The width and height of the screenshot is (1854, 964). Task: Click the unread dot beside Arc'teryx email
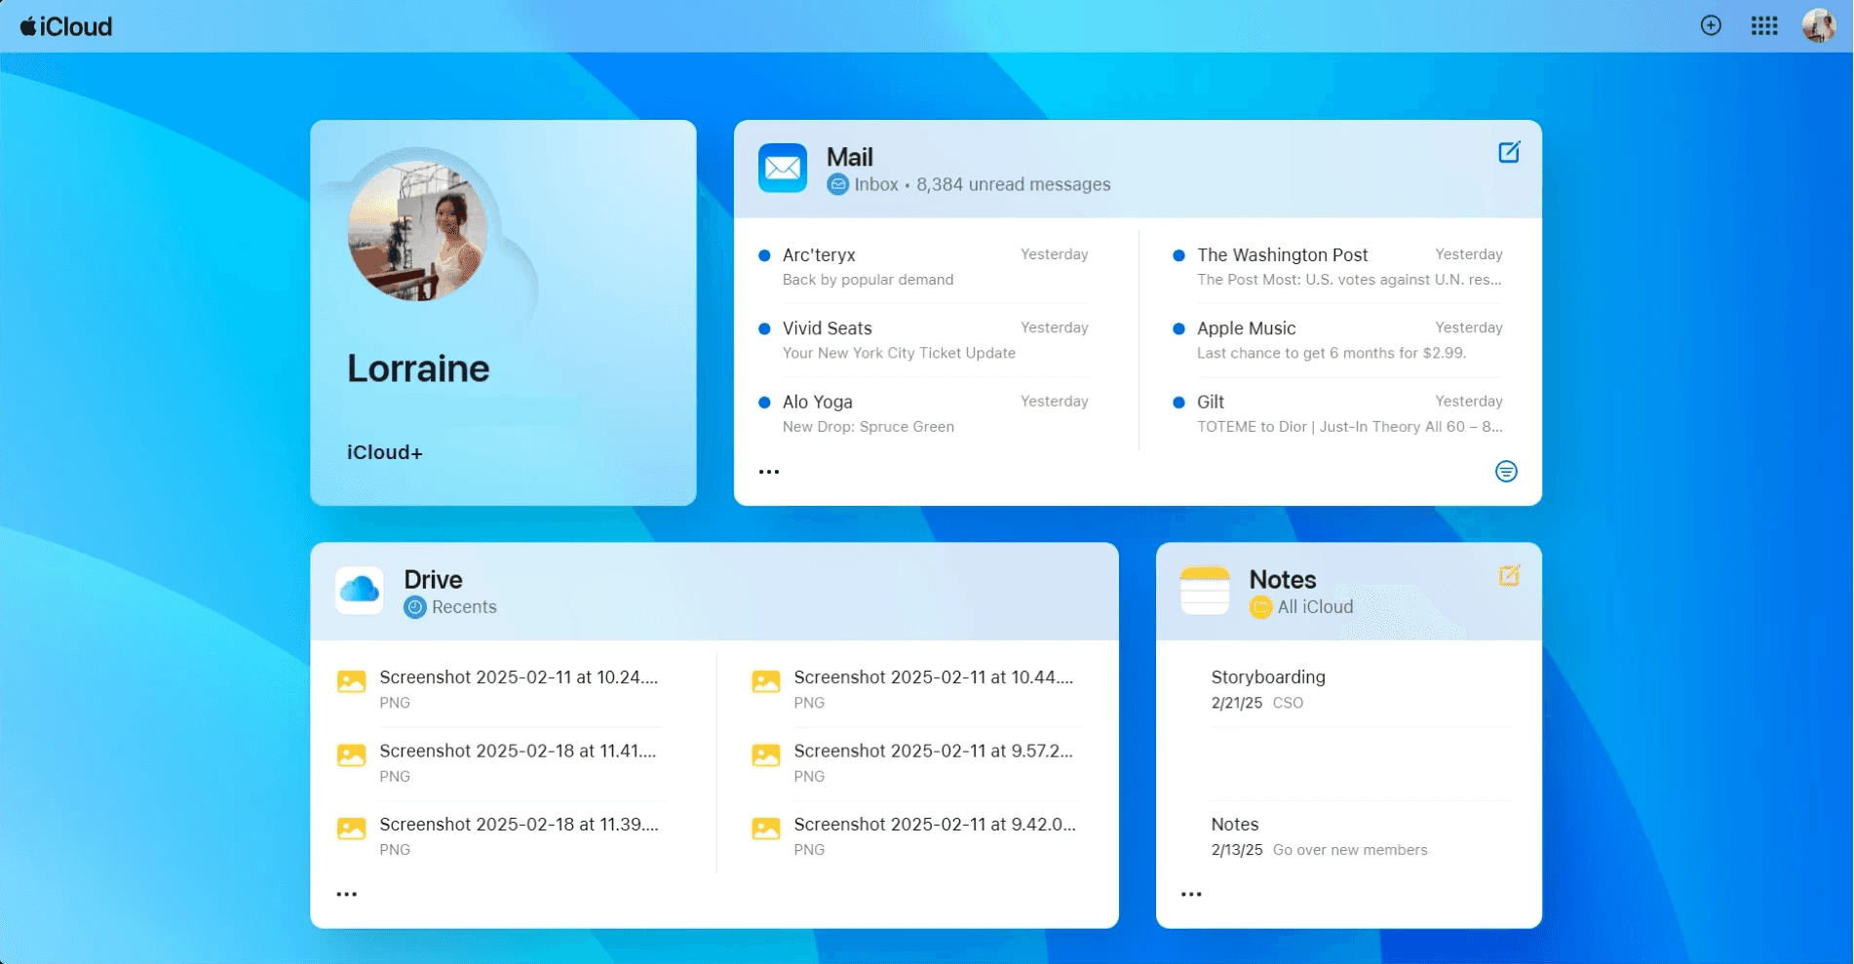click(764, 255)
